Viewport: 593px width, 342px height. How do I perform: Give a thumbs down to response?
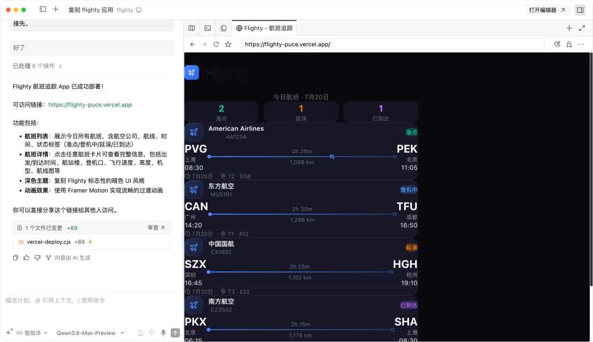(x=37, y=257)
